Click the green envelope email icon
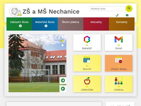Viewport: 141px width, 106px height. tap(127, 15)
